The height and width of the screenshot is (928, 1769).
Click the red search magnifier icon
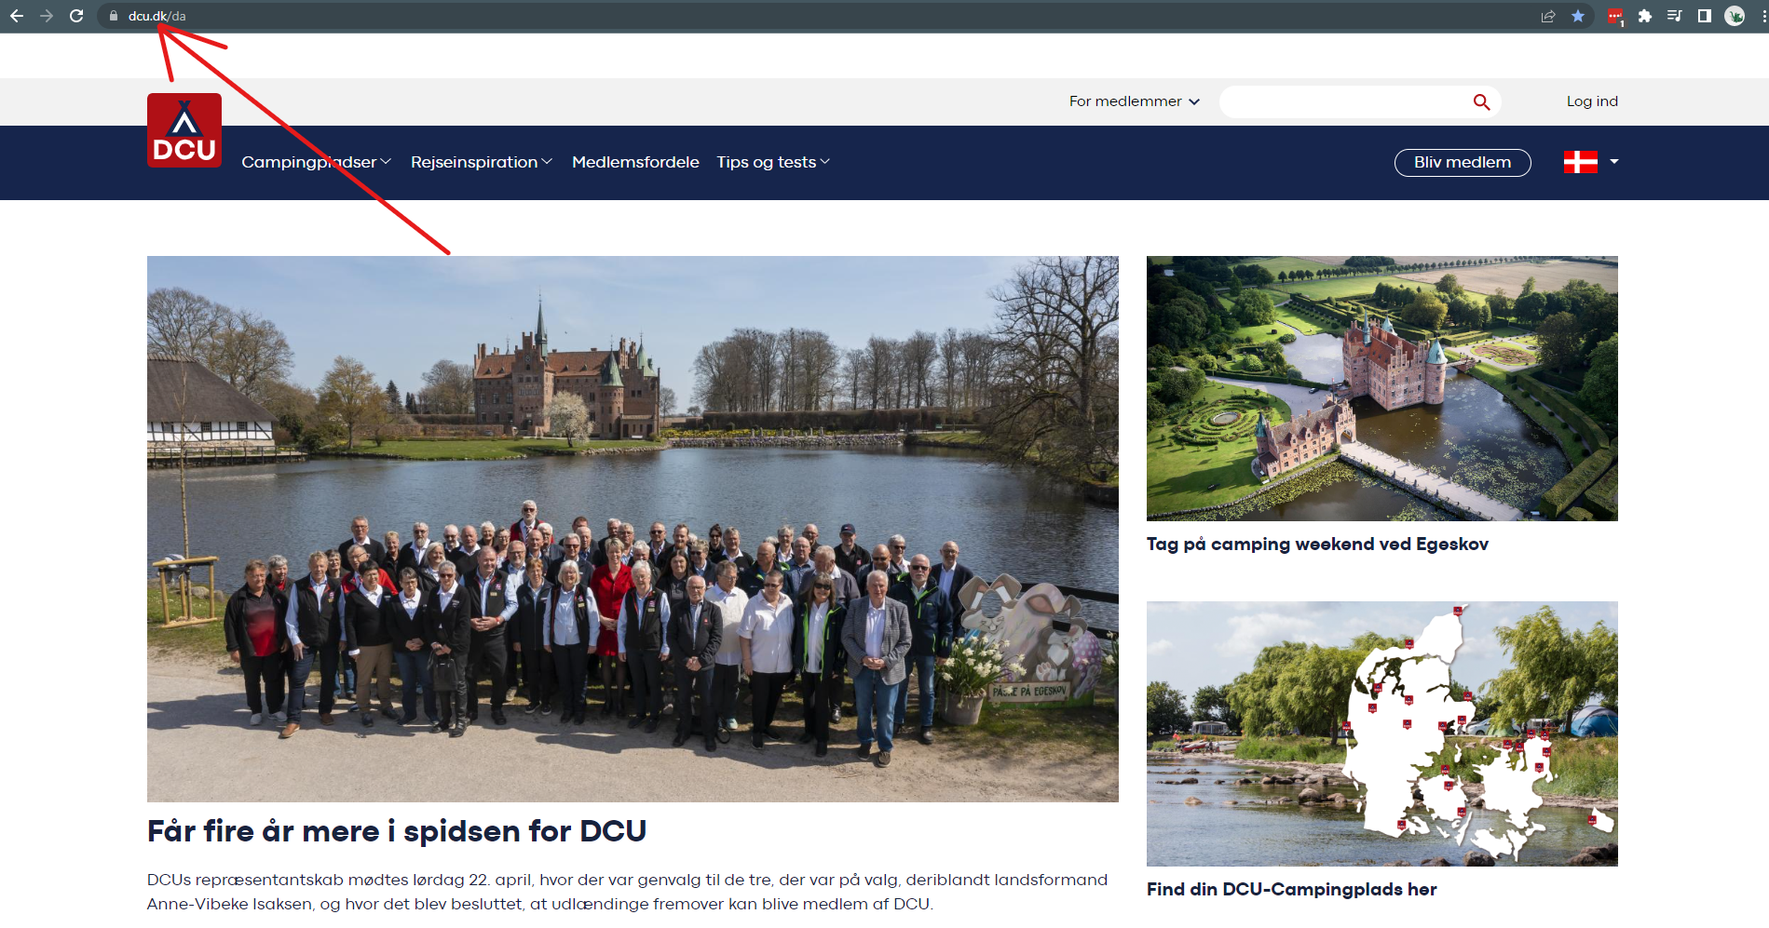tap(1481, 102)
